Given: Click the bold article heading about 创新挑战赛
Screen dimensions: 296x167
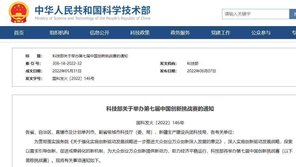Looking at the screenshot, I should (x=160, y=109).
